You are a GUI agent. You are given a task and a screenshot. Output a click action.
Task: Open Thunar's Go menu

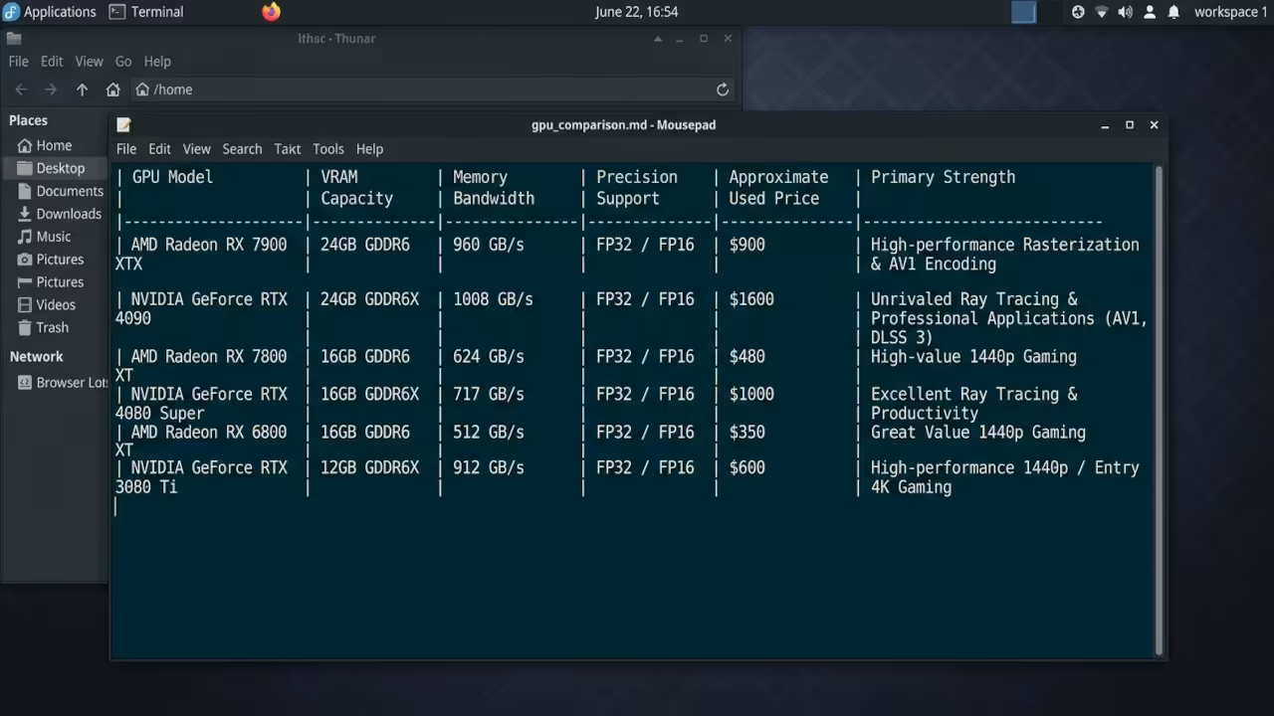click(x=122, y=62)
